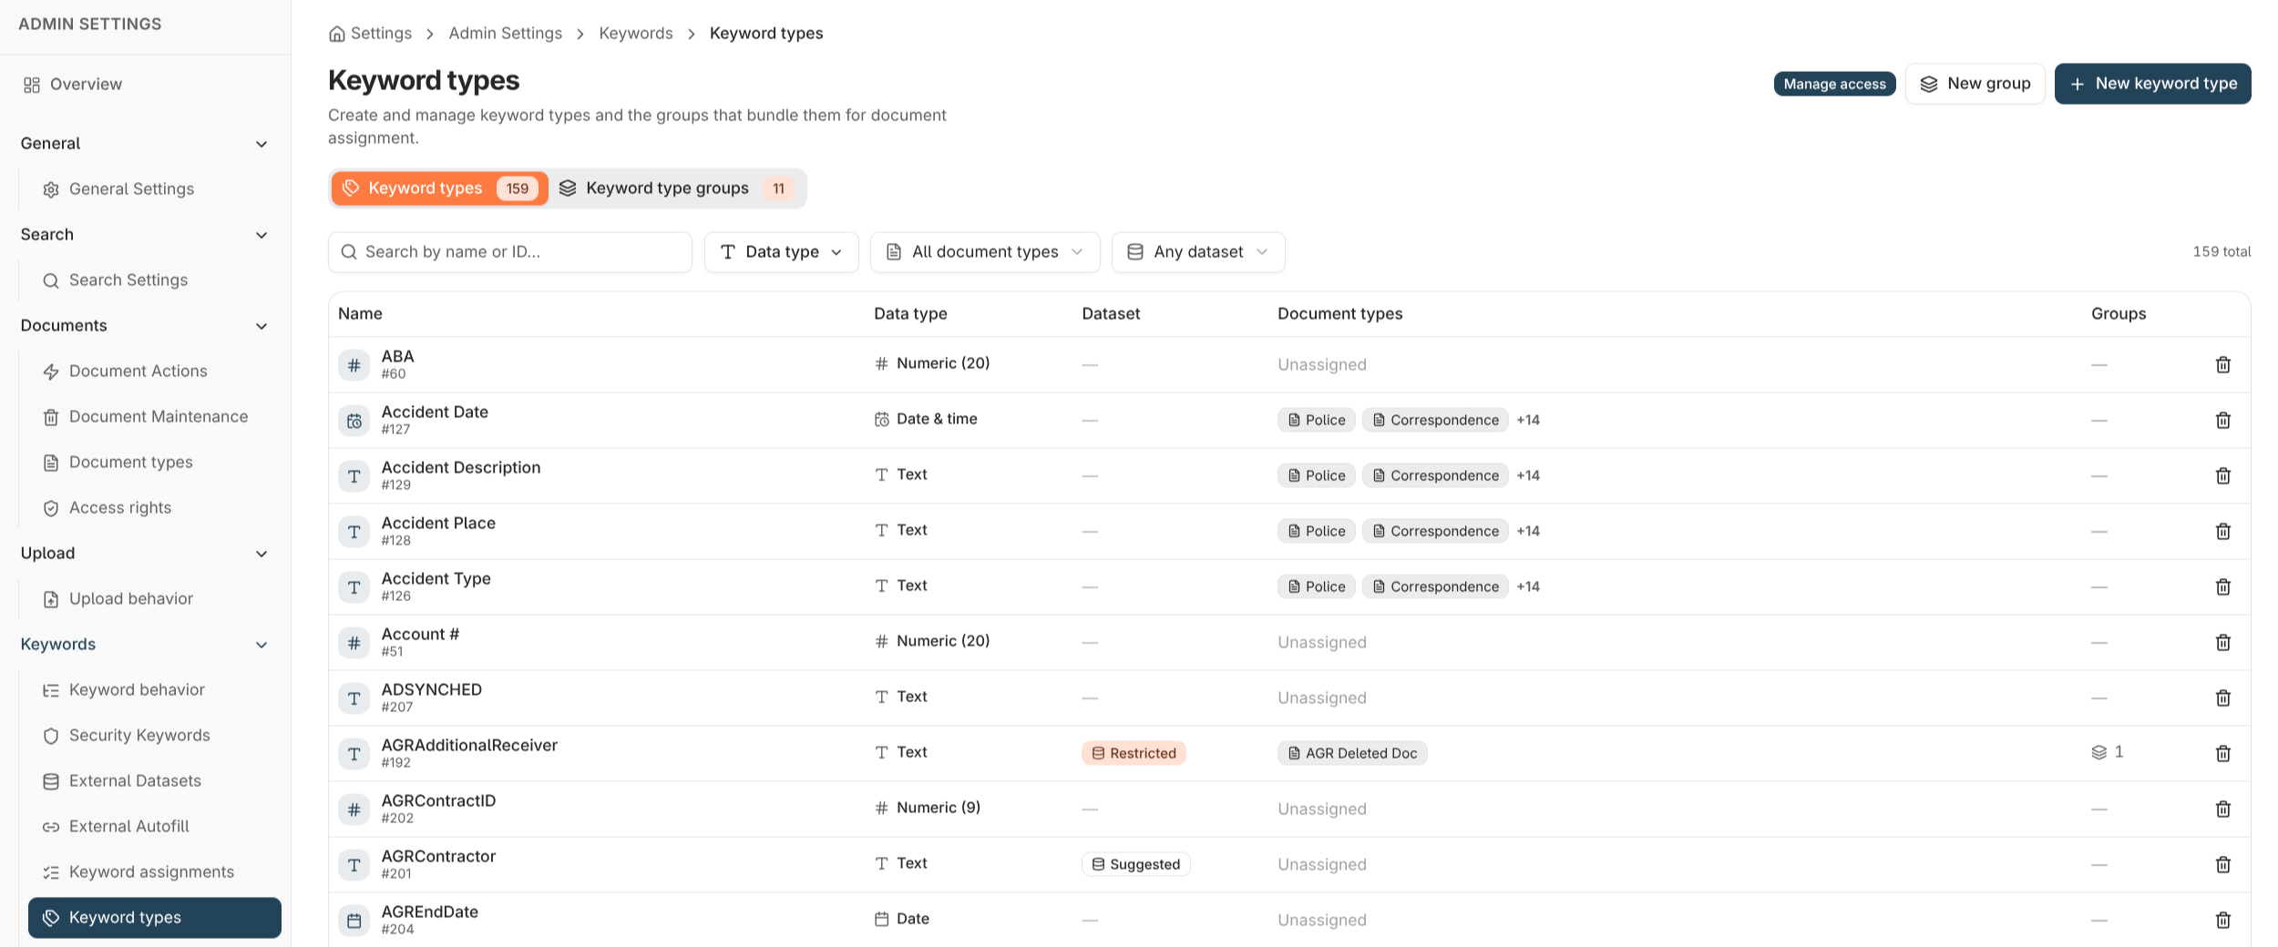This screenshot has width=2278, height=947.
Task: Delete the AGREndDate keyword type
Action: (2222, 920)
